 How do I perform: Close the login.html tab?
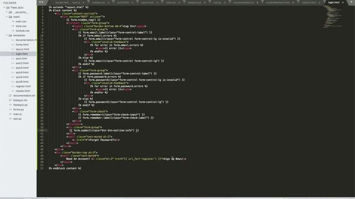(x=343, y=2)
